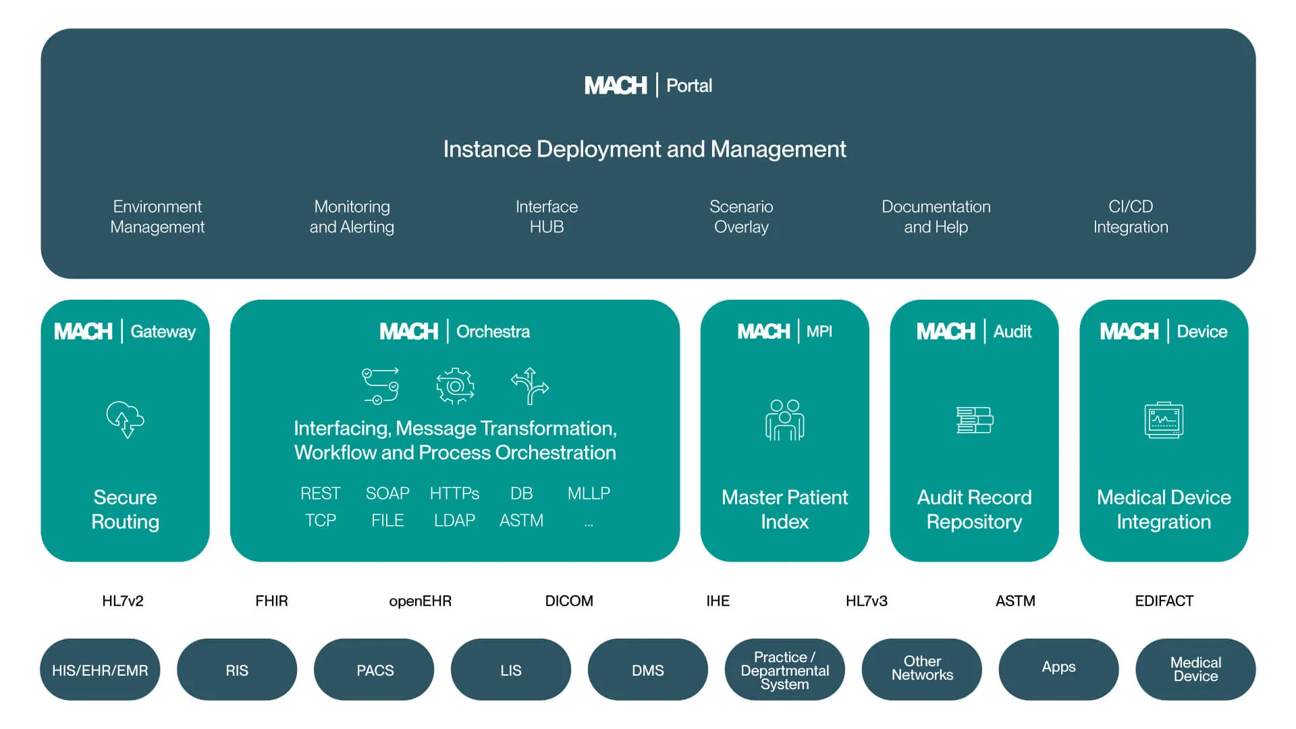Viewport: 1296px width, 729px height.
Task: Click the MACH Device logo
Action: coord(1164,331)
